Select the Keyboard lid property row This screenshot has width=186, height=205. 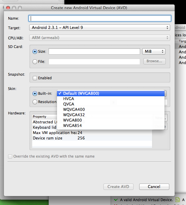click(45, 127)
